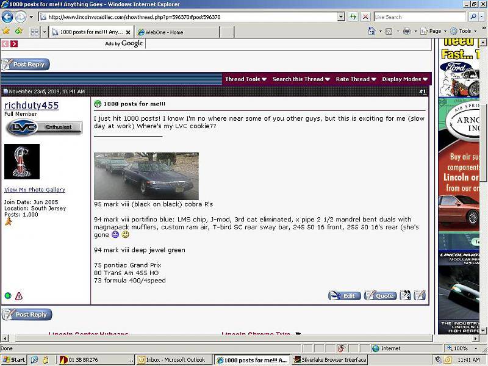The height and width of the screenshot is (366, 488).
Task: Click the ad panel scroll down arrow
Action: click(483, 331)
